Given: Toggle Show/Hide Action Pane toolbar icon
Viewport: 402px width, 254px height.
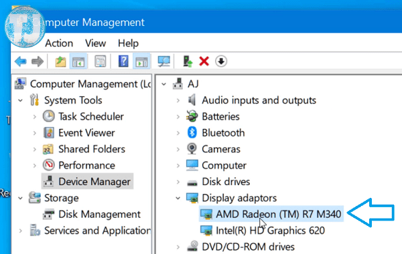Looking at the screenshot, I should 141,61.
